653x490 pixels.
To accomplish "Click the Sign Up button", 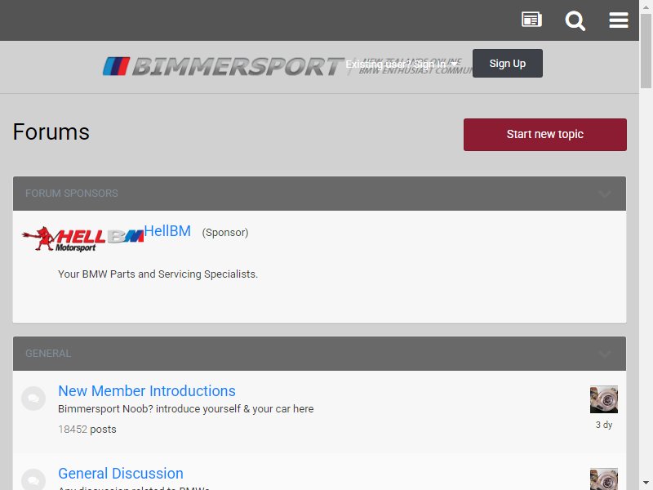I will [507, 64].
